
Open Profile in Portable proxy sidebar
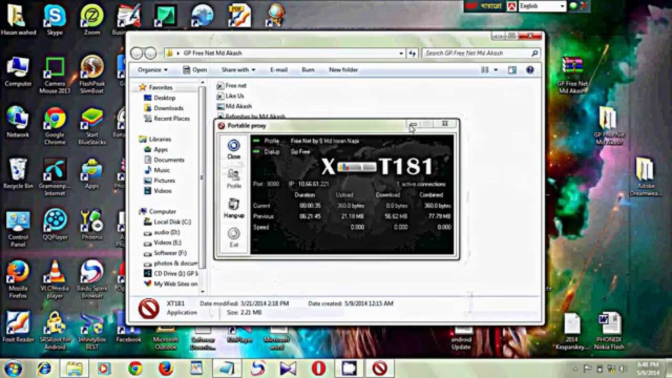click(x=234, y=178)
